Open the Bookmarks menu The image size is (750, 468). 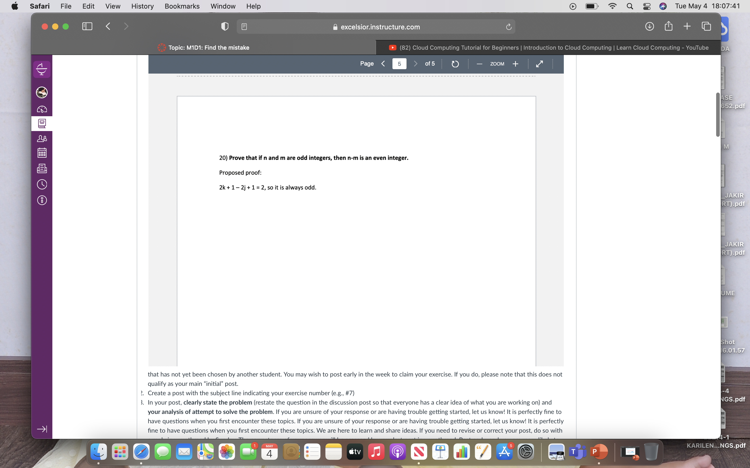click(182, 6)
